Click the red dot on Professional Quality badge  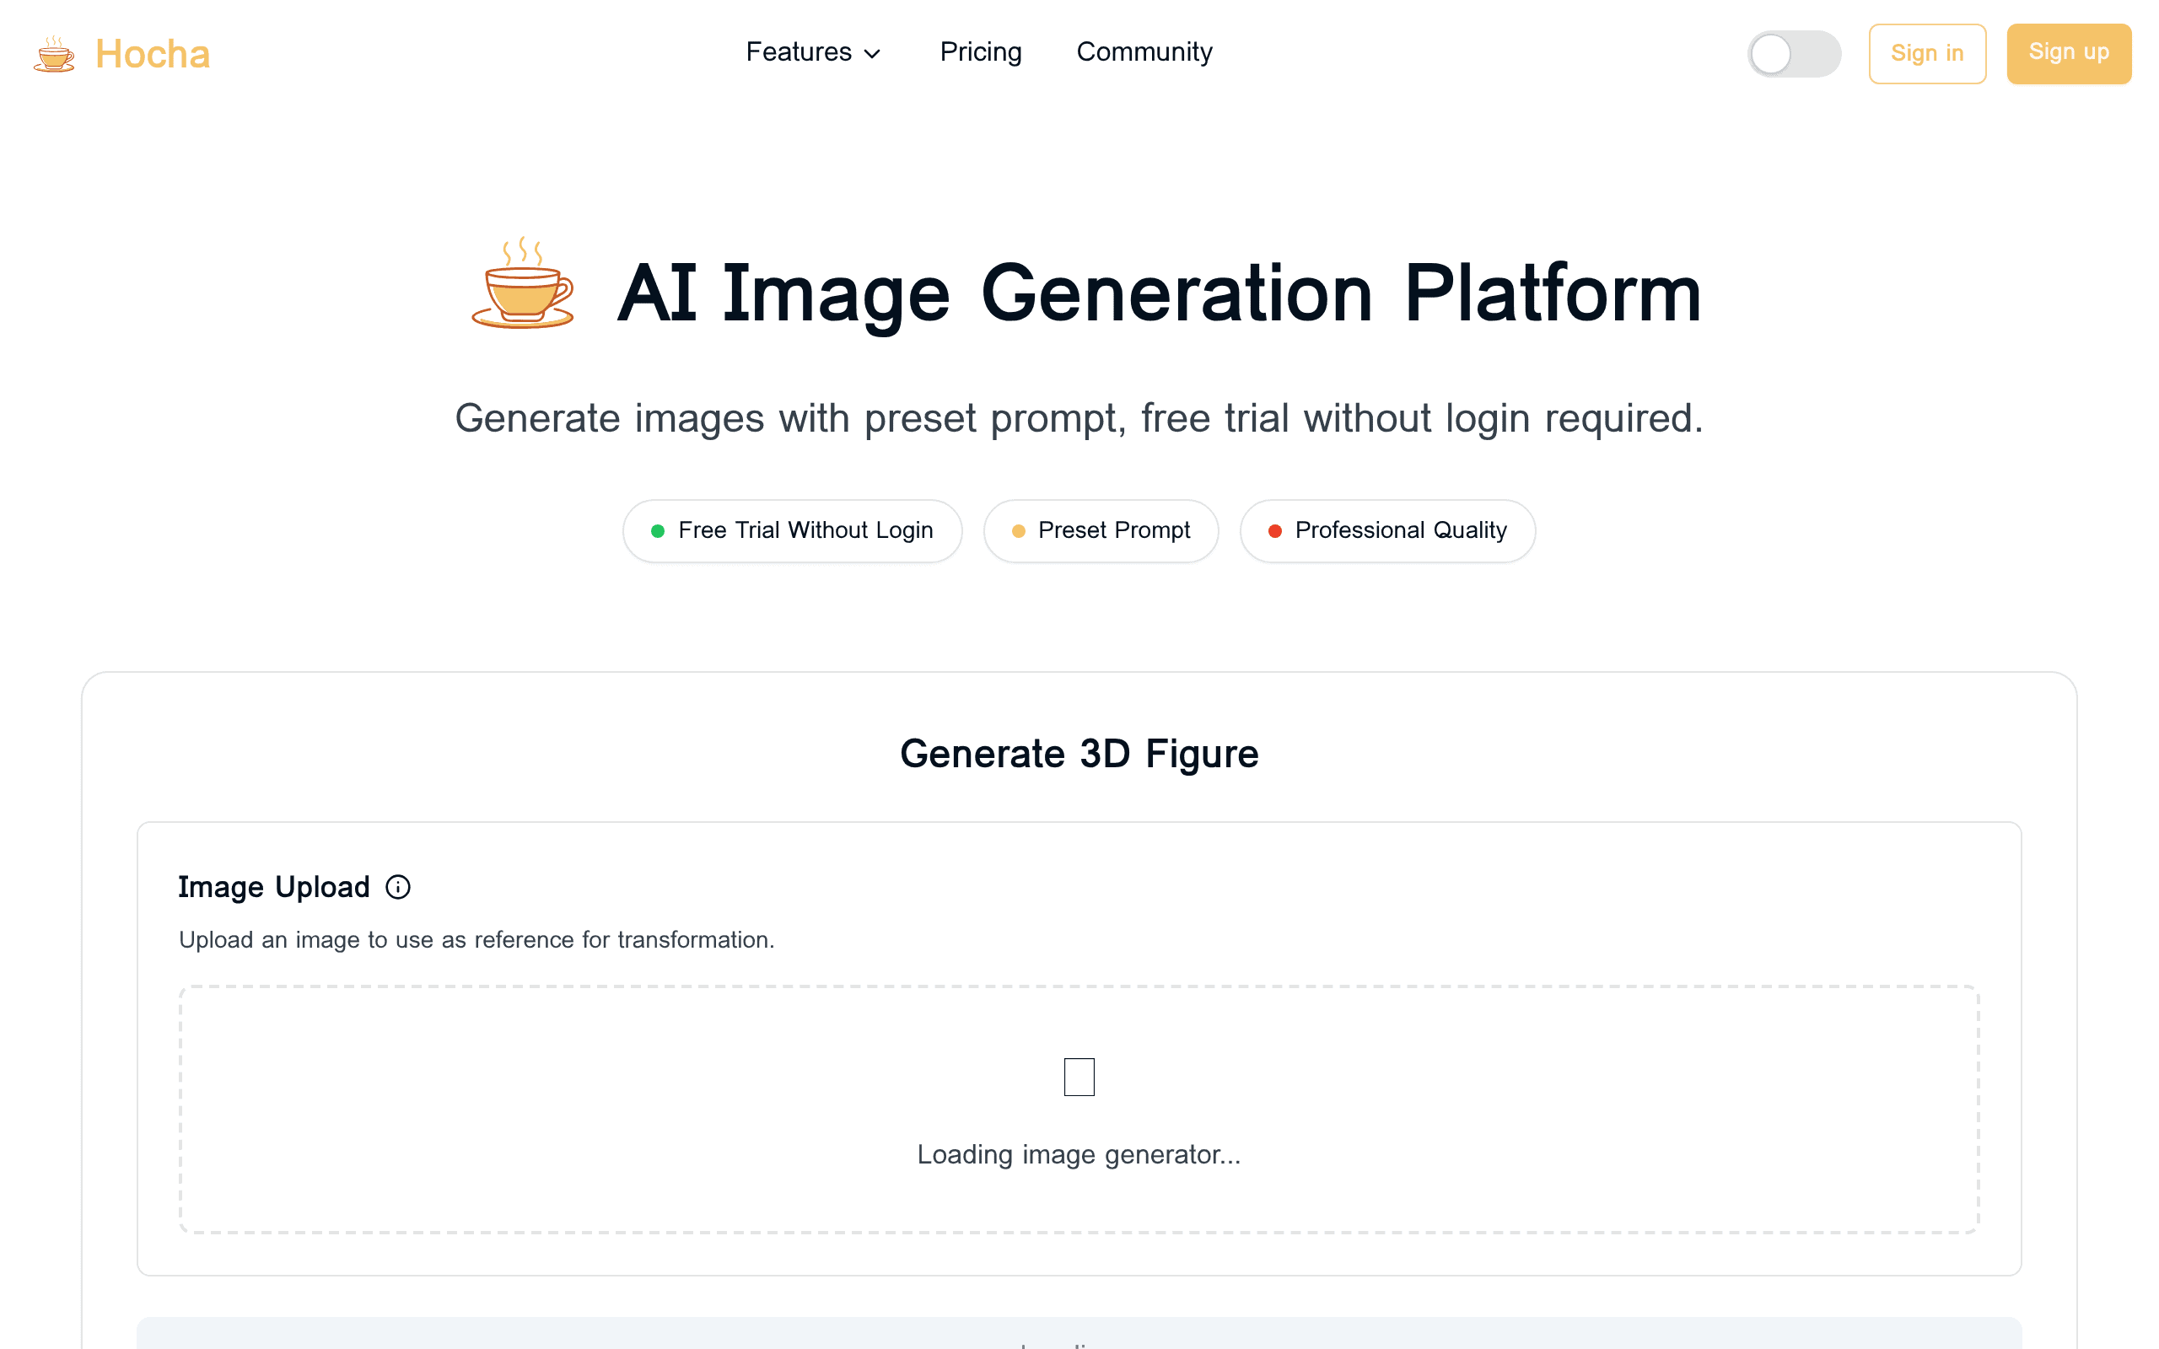pyautogui.click(x=1275, y=531)
